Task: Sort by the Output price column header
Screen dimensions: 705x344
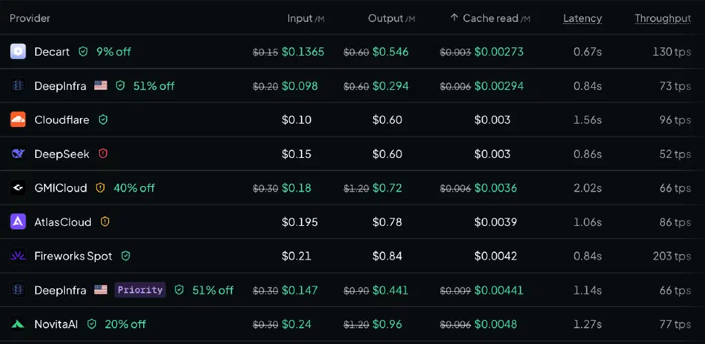Action: (392, 19)
